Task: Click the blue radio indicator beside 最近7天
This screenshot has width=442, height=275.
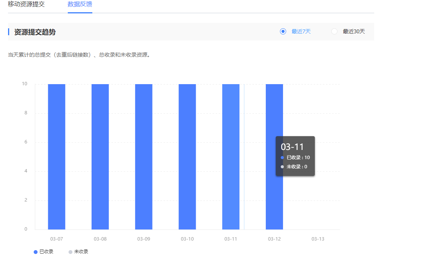Action: (x=283, y=31)
